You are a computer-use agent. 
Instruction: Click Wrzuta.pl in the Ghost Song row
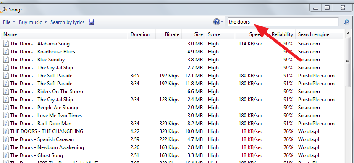[x=309, y=155]
